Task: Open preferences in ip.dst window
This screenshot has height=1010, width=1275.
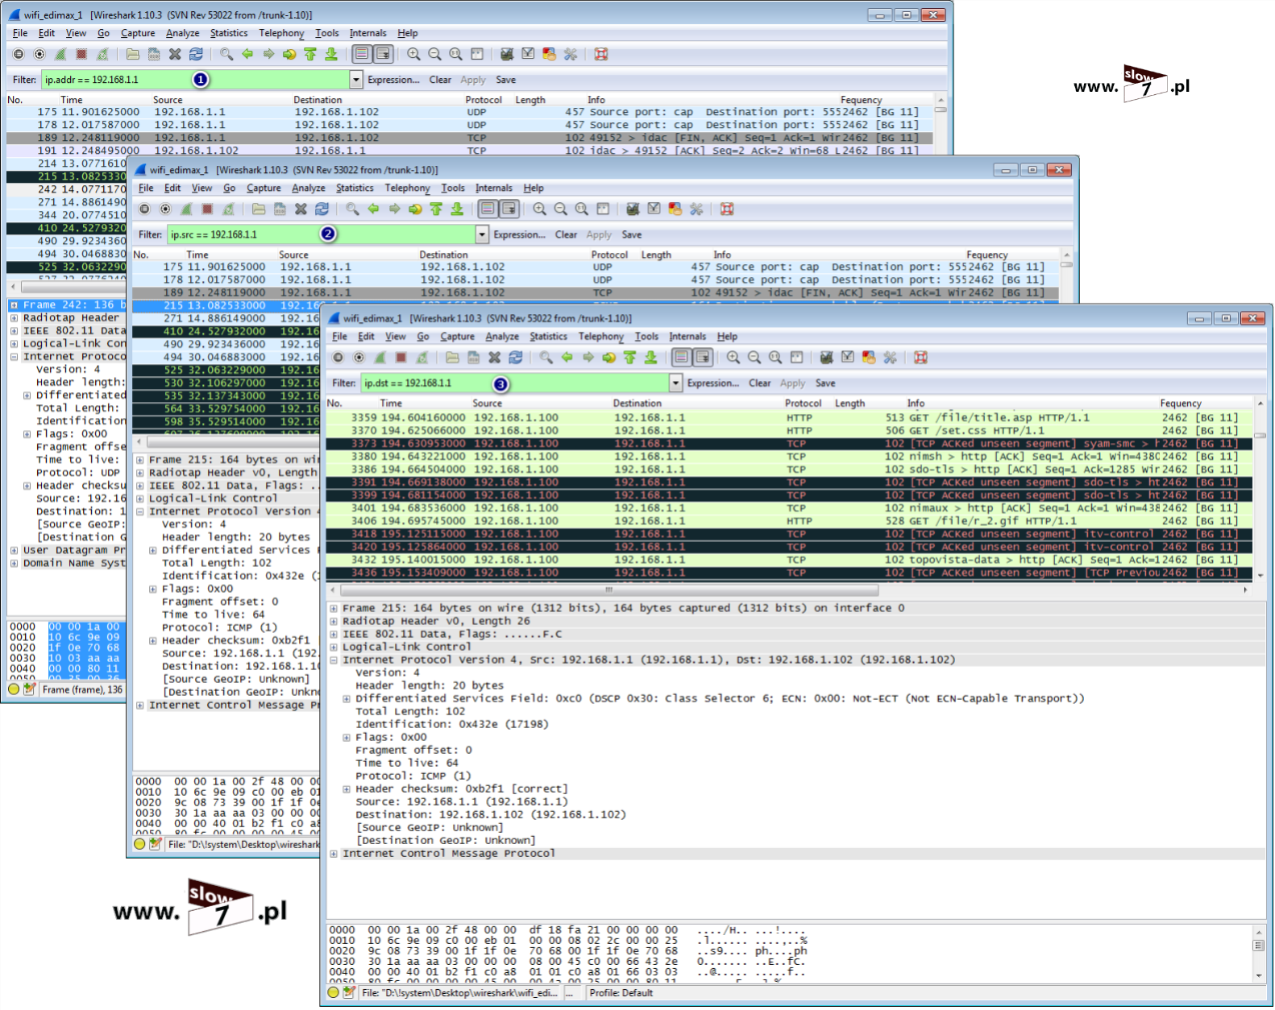Action: [890, 358]
